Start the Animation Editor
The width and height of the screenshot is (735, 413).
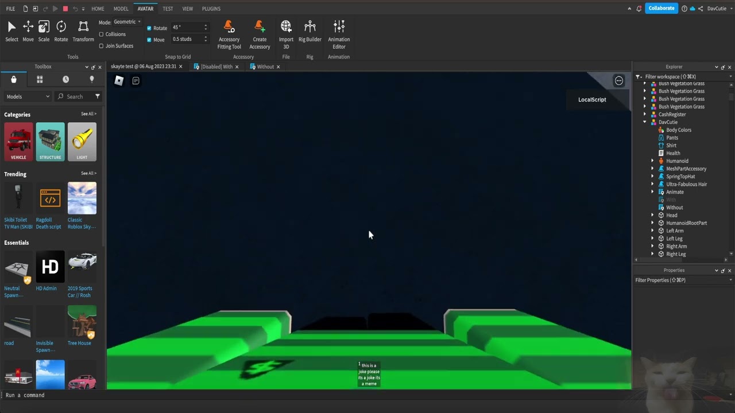click(339, 32)
